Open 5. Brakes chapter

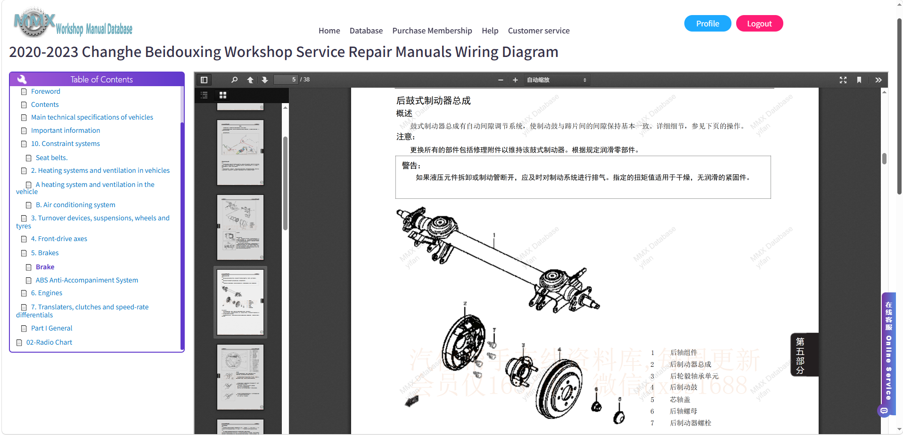[45, 253]
